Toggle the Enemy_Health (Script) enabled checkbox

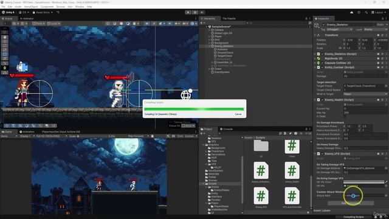[322, 100]
